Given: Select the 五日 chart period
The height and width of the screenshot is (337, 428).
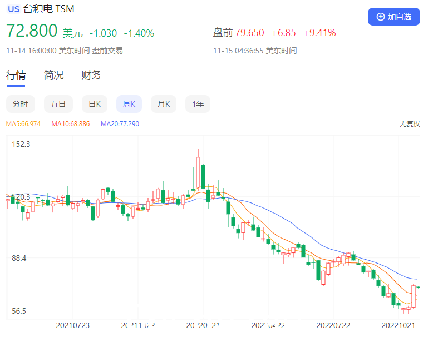Looking at the screenshot, I should click(58, 104).
